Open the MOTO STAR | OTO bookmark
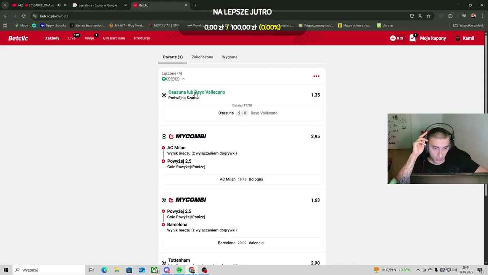The width and height of the screenshot is (488, 275). [x=165, y=26]
